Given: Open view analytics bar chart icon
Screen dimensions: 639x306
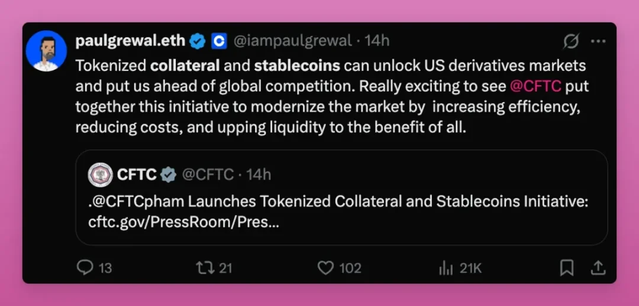Looking at the screenshot, I should [446, 268].
